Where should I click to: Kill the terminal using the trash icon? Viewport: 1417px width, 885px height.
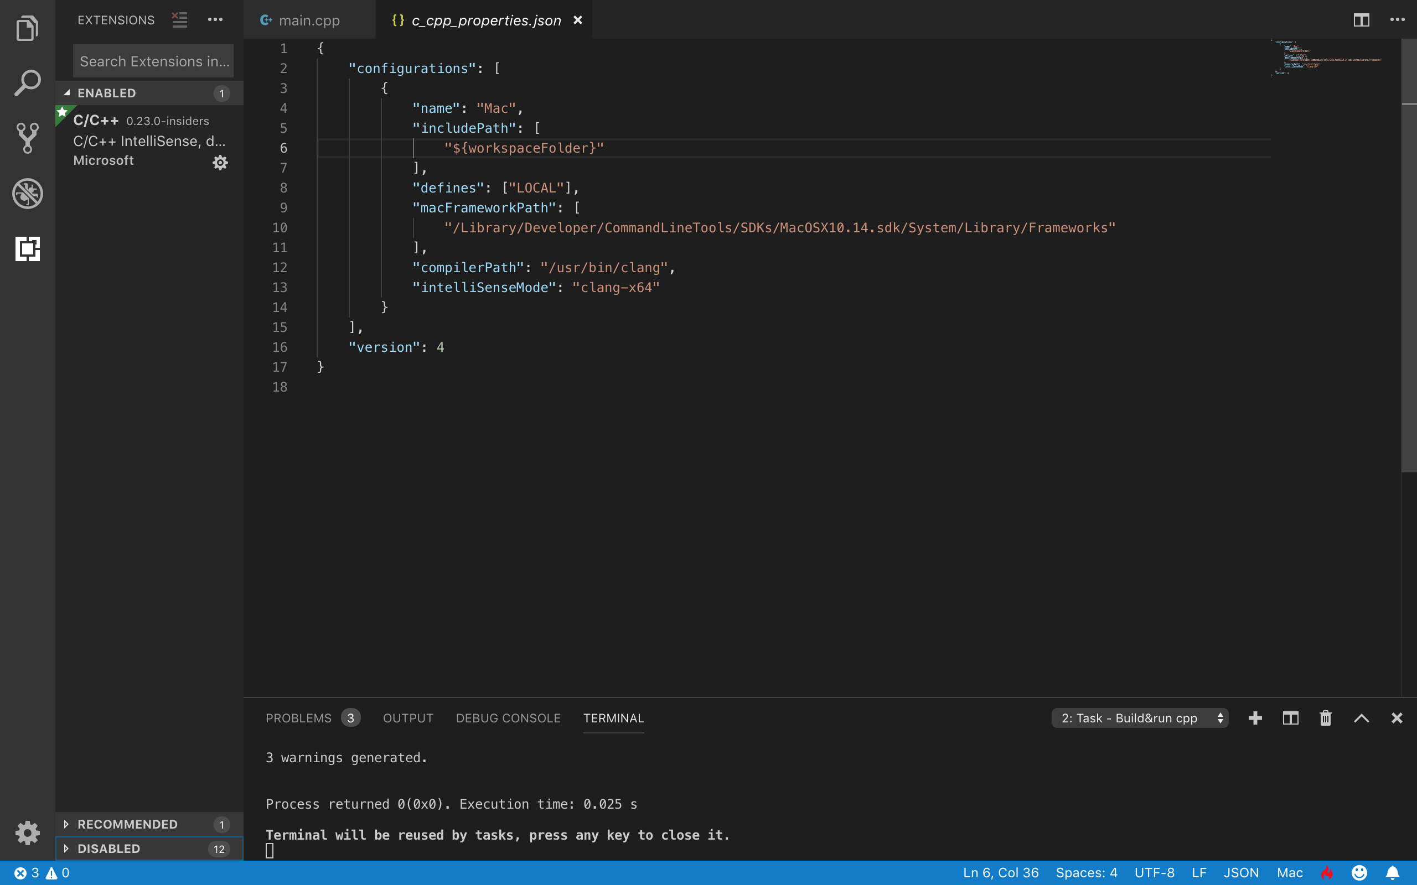(1325, 717)
